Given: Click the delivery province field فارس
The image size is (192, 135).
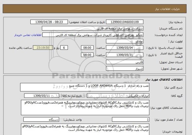Looking at the screenshot, I should point(125,62).
